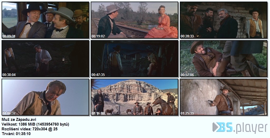Click the thumbnail at 00:28:33
270x138 pixels.
click(x=224, y=20)
